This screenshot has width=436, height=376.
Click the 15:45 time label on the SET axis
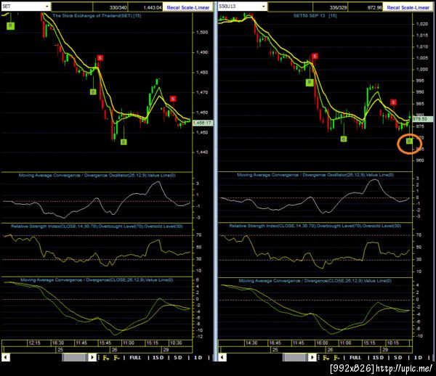coord(105,343)
